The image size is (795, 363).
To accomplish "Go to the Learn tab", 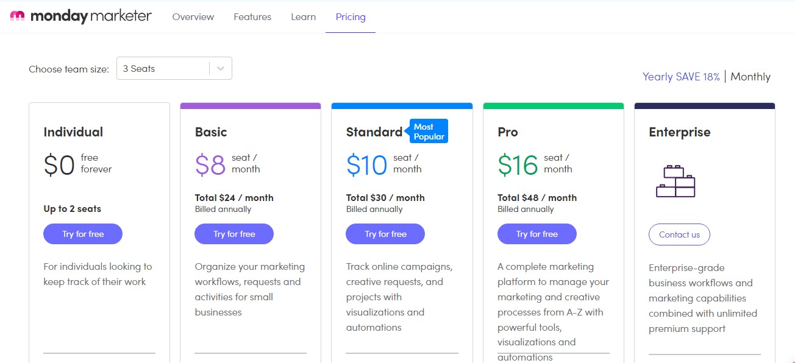I will [x=303, y=17].
